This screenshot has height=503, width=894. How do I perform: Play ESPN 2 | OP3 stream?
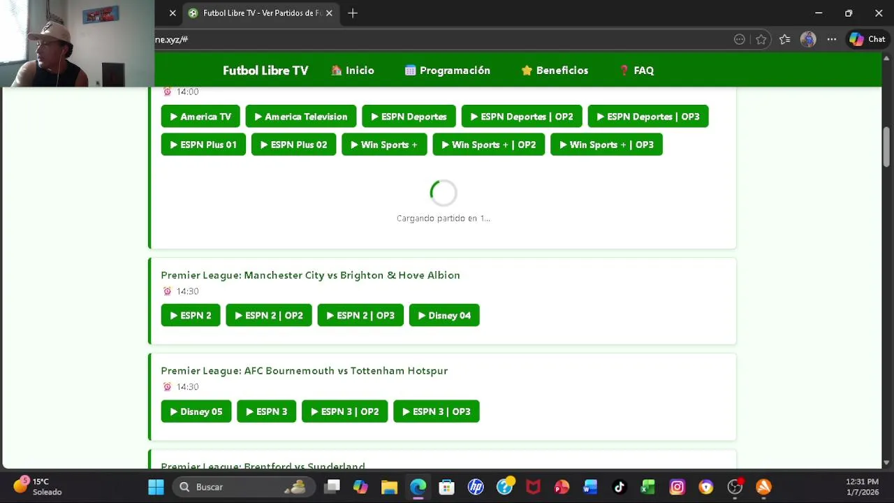(x=360, y=315)
